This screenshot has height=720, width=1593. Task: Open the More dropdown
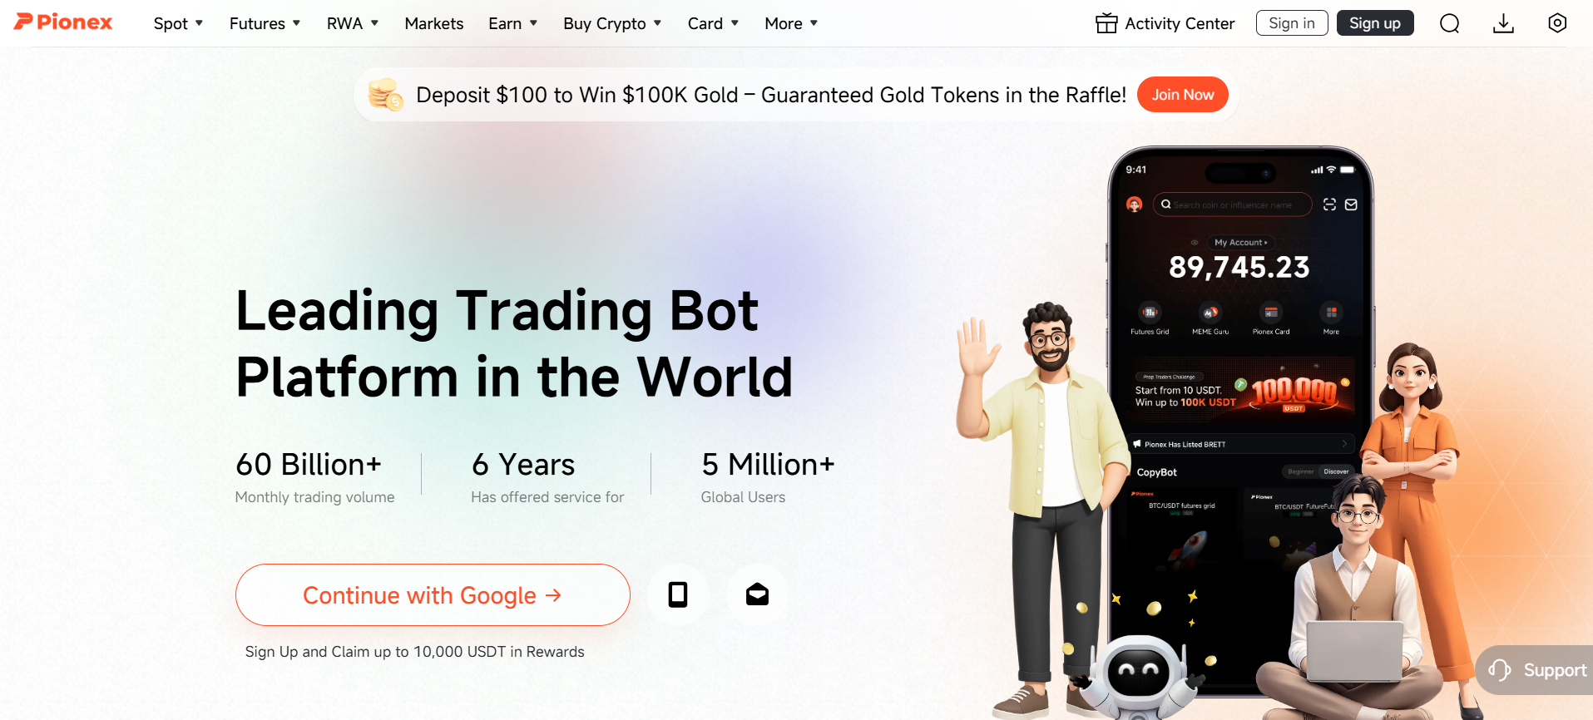click(791, 23)
